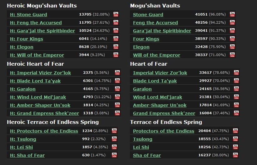The image size is (257, 165).
Task: Open normal Gara'jal the Spiritbinder link
Action: click(x=162, y=31)
